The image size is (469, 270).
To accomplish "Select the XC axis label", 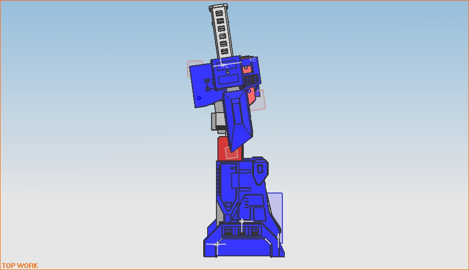I will pos(253,59).
